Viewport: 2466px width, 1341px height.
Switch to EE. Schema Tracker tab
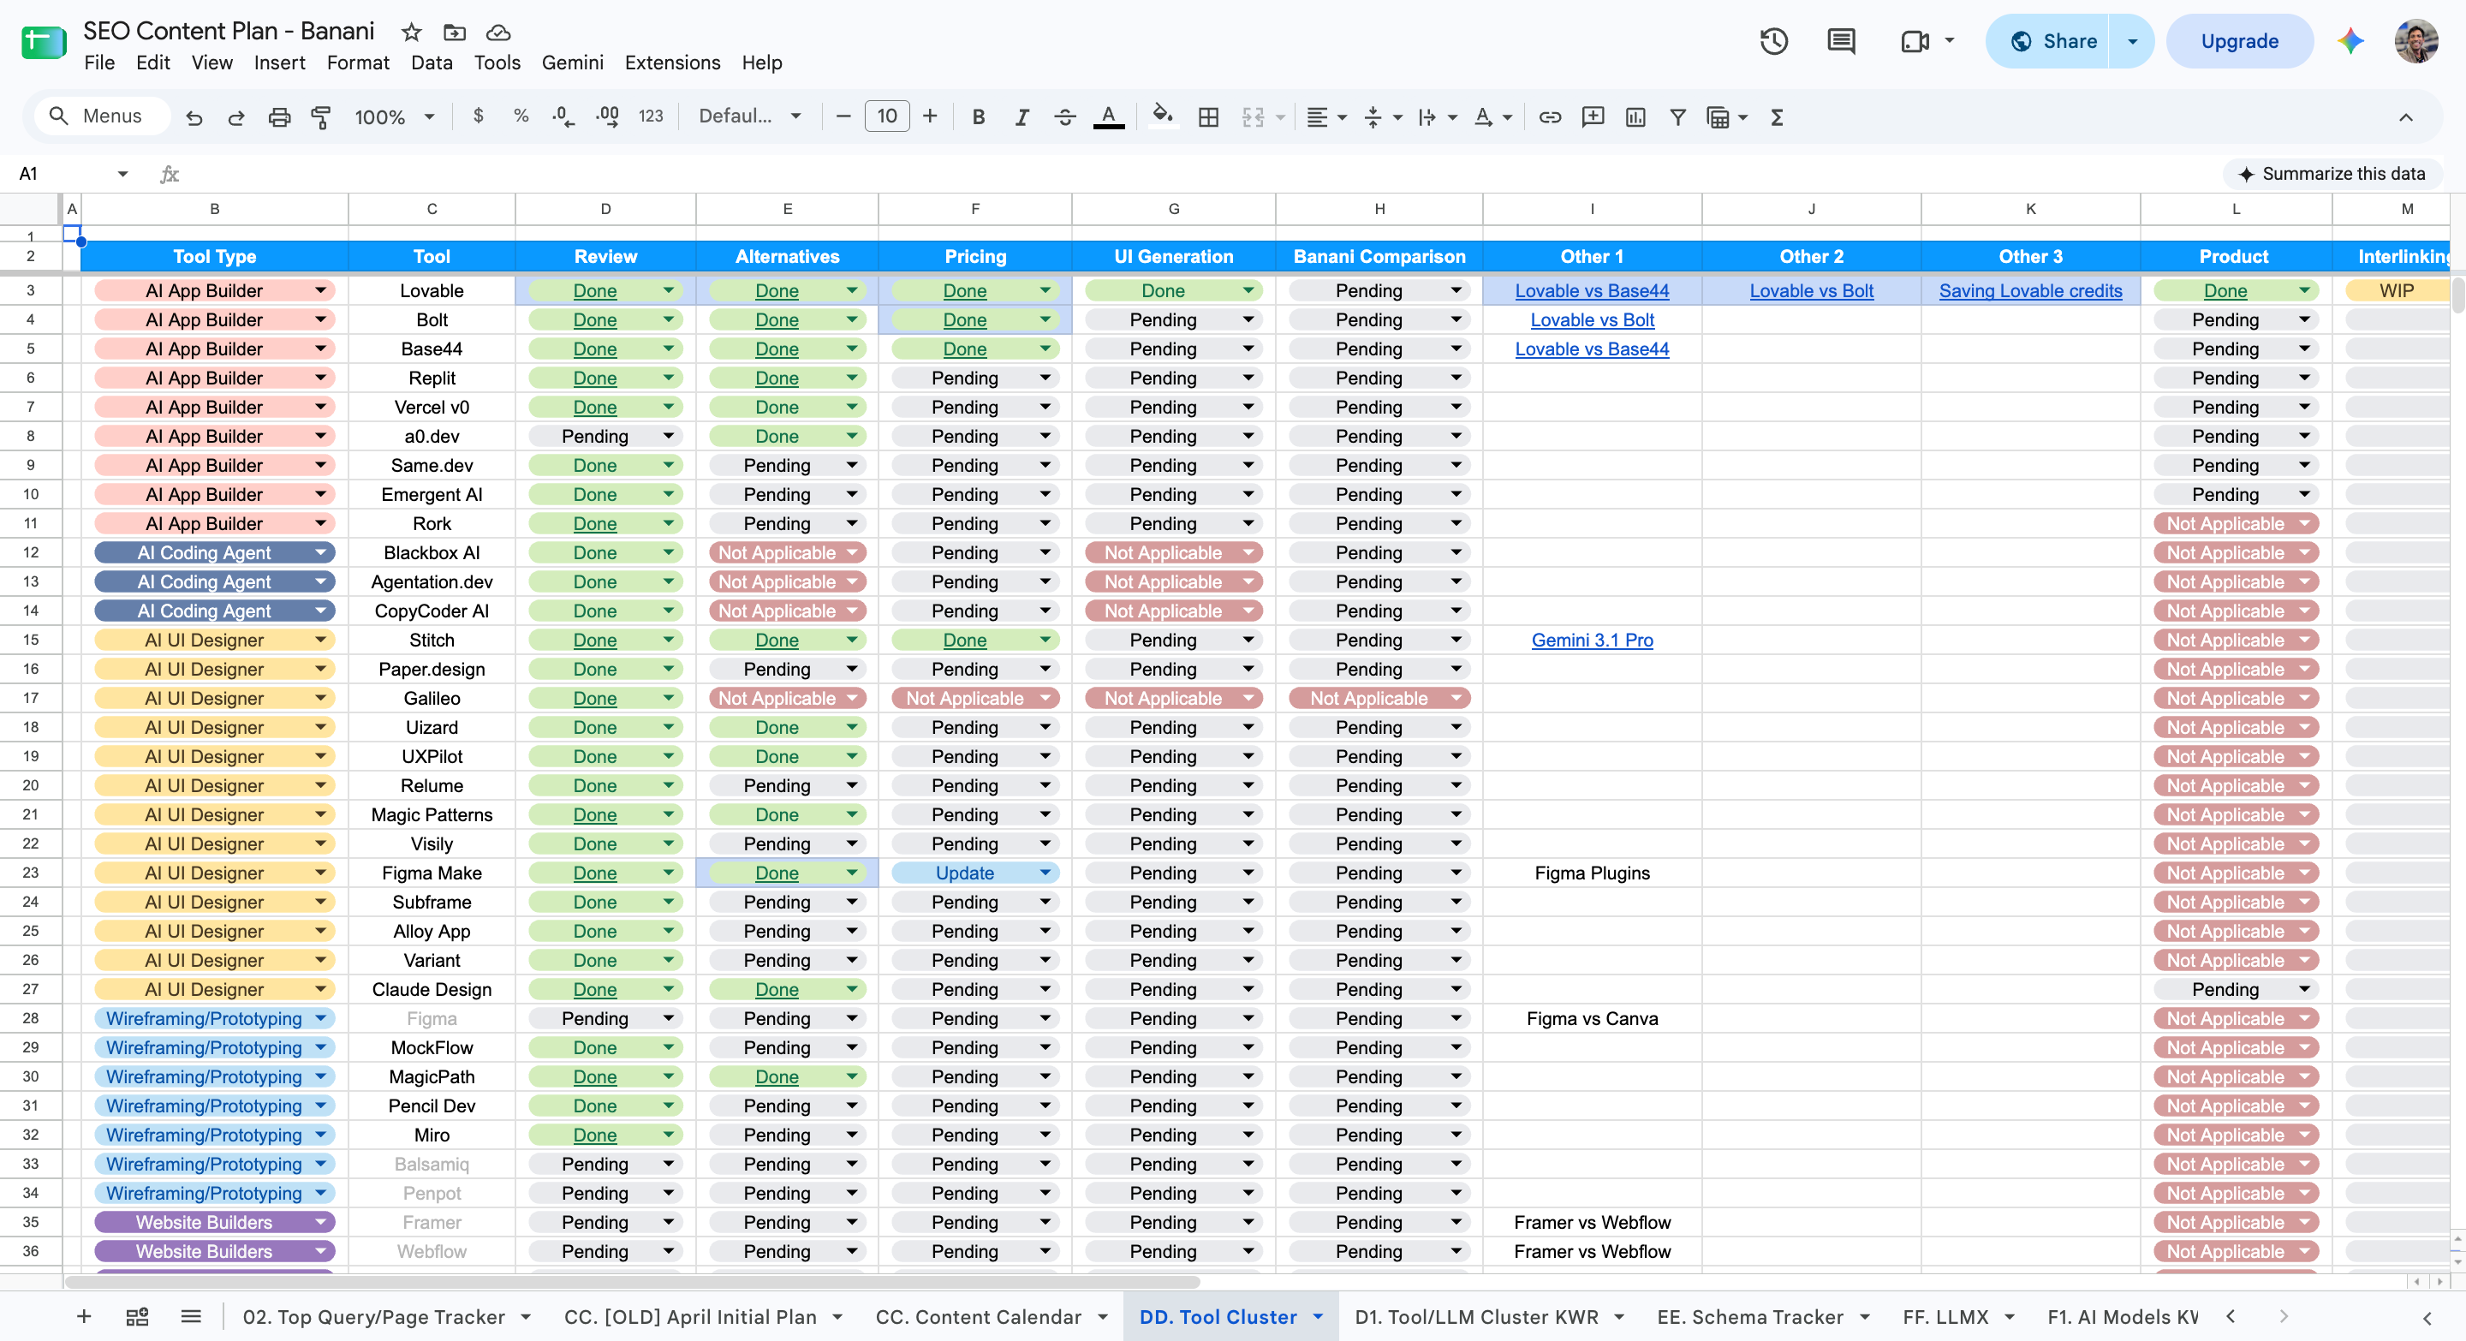pos(1750,1316)
